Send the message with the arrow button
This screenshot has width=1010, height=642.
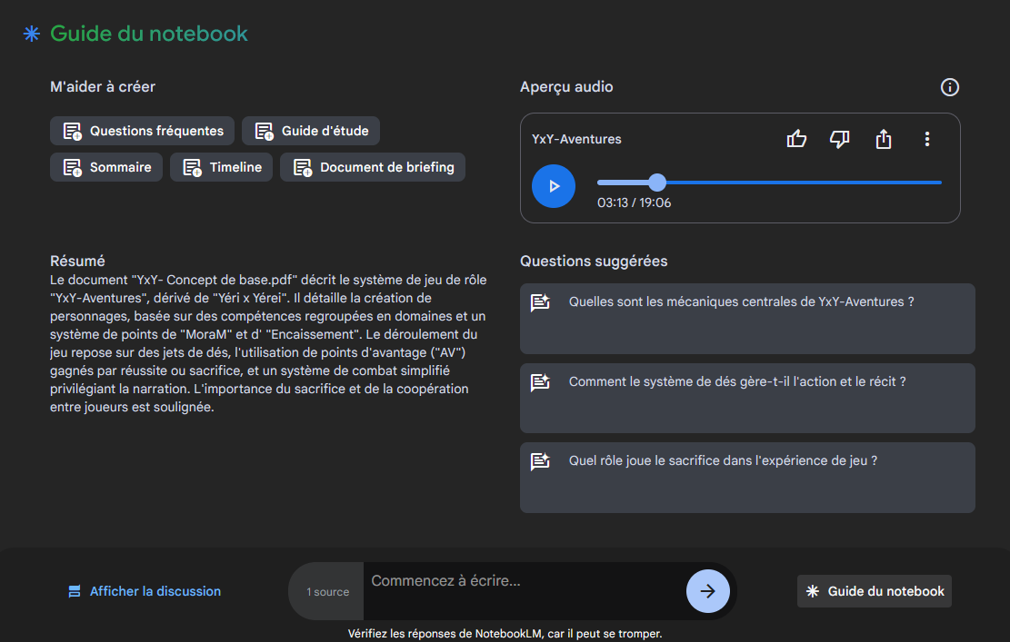tap(707, 591)
